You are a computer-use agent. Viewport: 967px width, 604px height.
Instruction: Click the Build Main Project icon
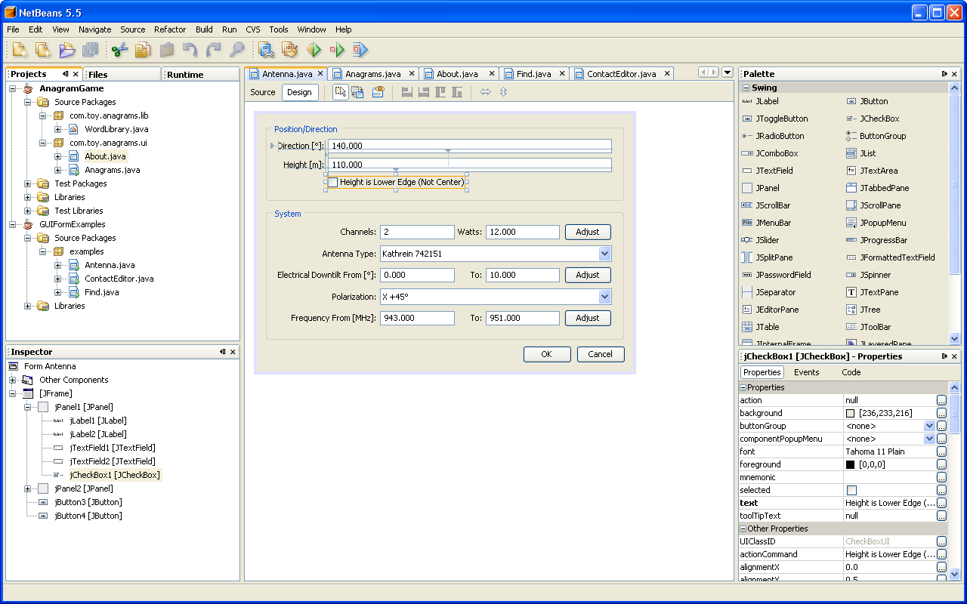[x=266, y=51]
